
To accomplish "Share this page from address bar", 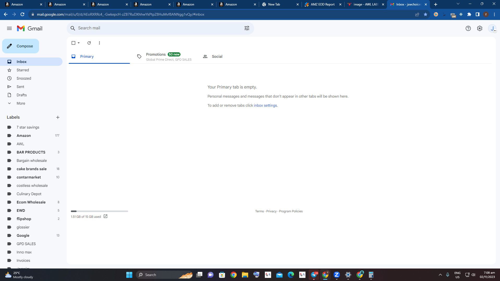I will [417, 14].
